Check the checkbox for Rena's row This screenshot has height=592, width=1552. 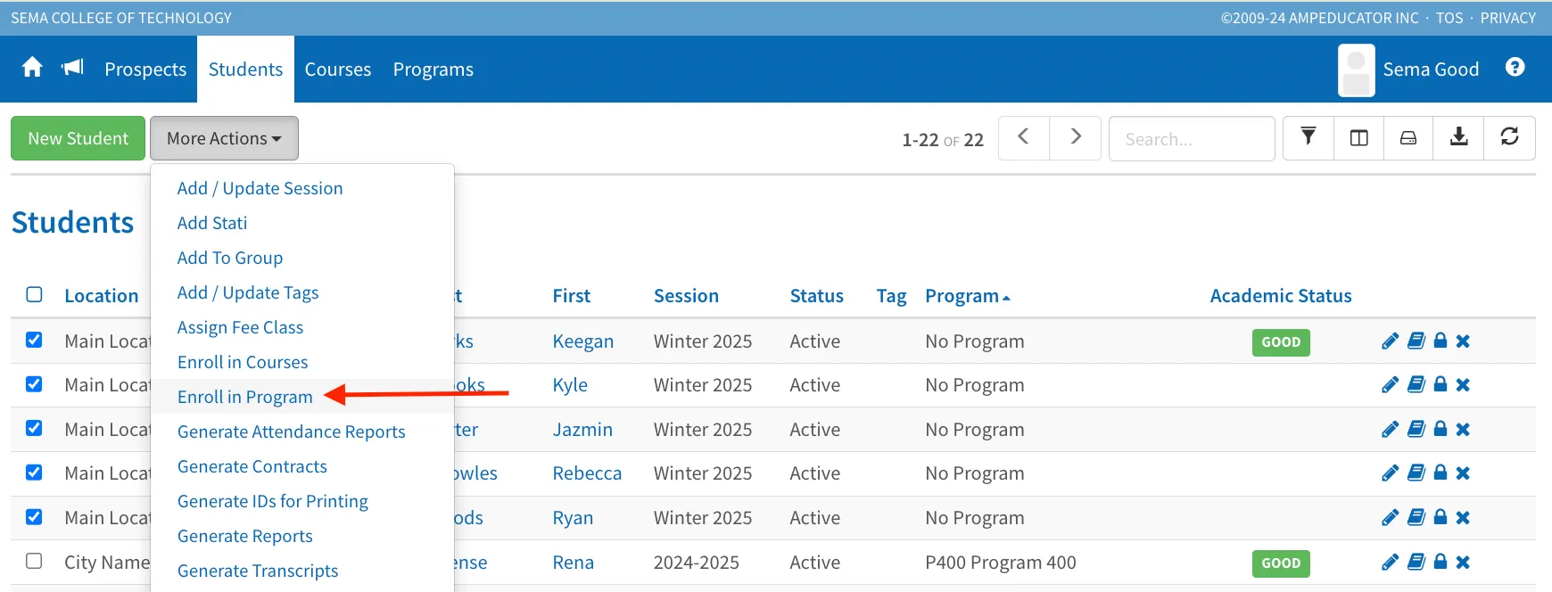coord(34,562)
